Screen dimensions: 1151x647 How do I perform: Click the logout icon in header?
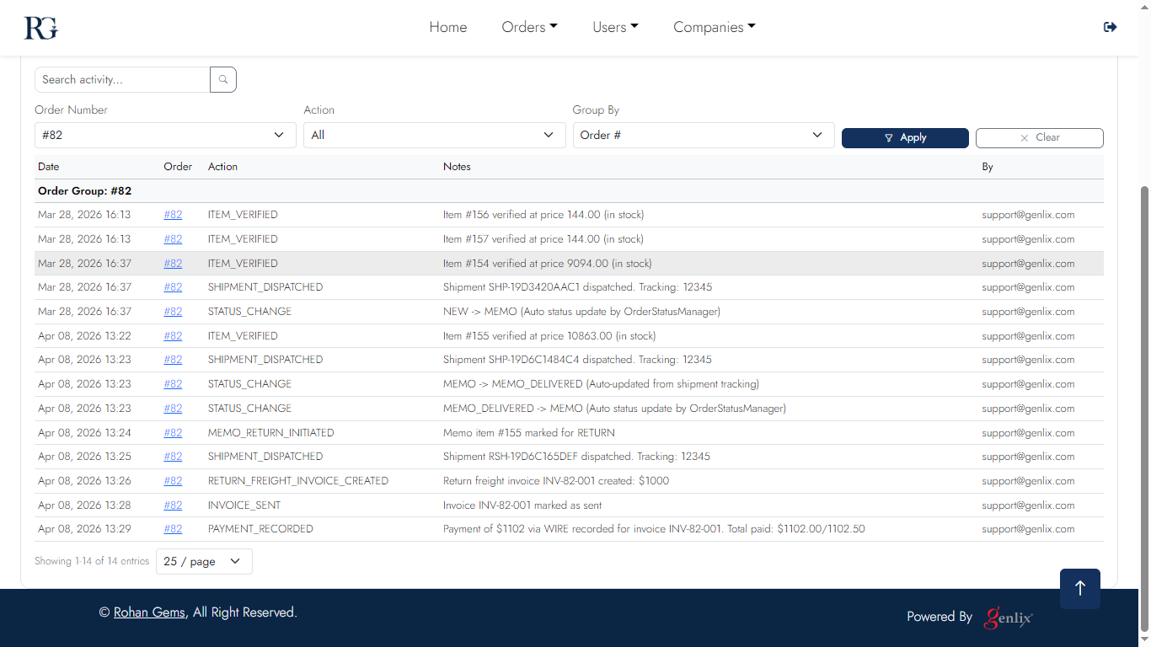pyautogui.click(x=1110, y=27)
